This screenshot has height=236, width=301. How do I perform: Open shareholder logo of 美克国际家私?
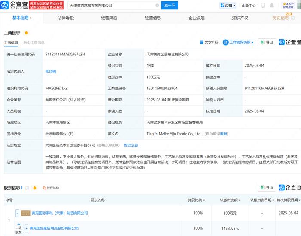click(25, 213)
